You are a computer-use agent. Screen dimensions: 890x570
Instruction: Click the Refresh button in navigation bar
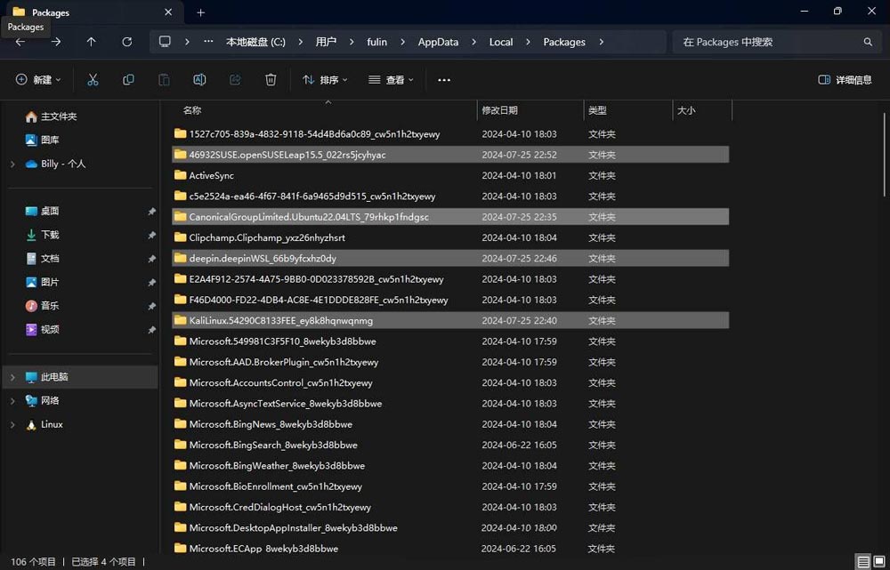point(126,42)
